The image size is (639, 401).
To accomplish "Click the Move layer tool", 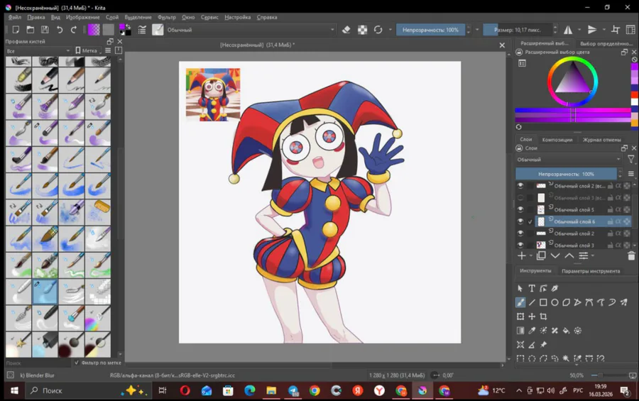I will [x=532, y=317].
